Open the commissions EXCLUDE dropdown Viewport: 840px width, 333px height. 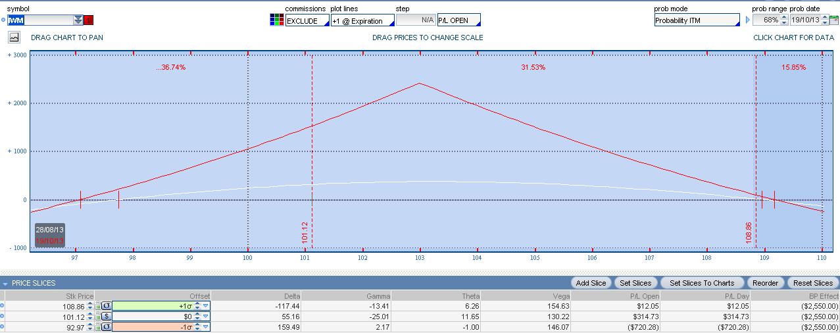(307, 20)
